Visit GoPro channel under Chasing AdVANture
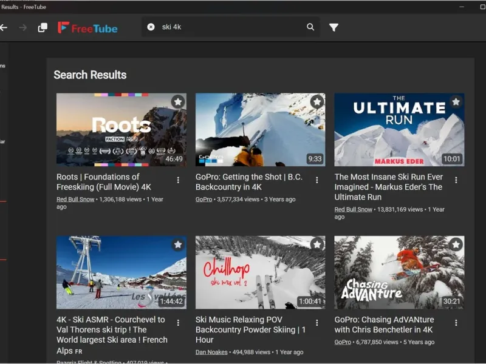This screenshot has height=364, width=486. (343, 342)
